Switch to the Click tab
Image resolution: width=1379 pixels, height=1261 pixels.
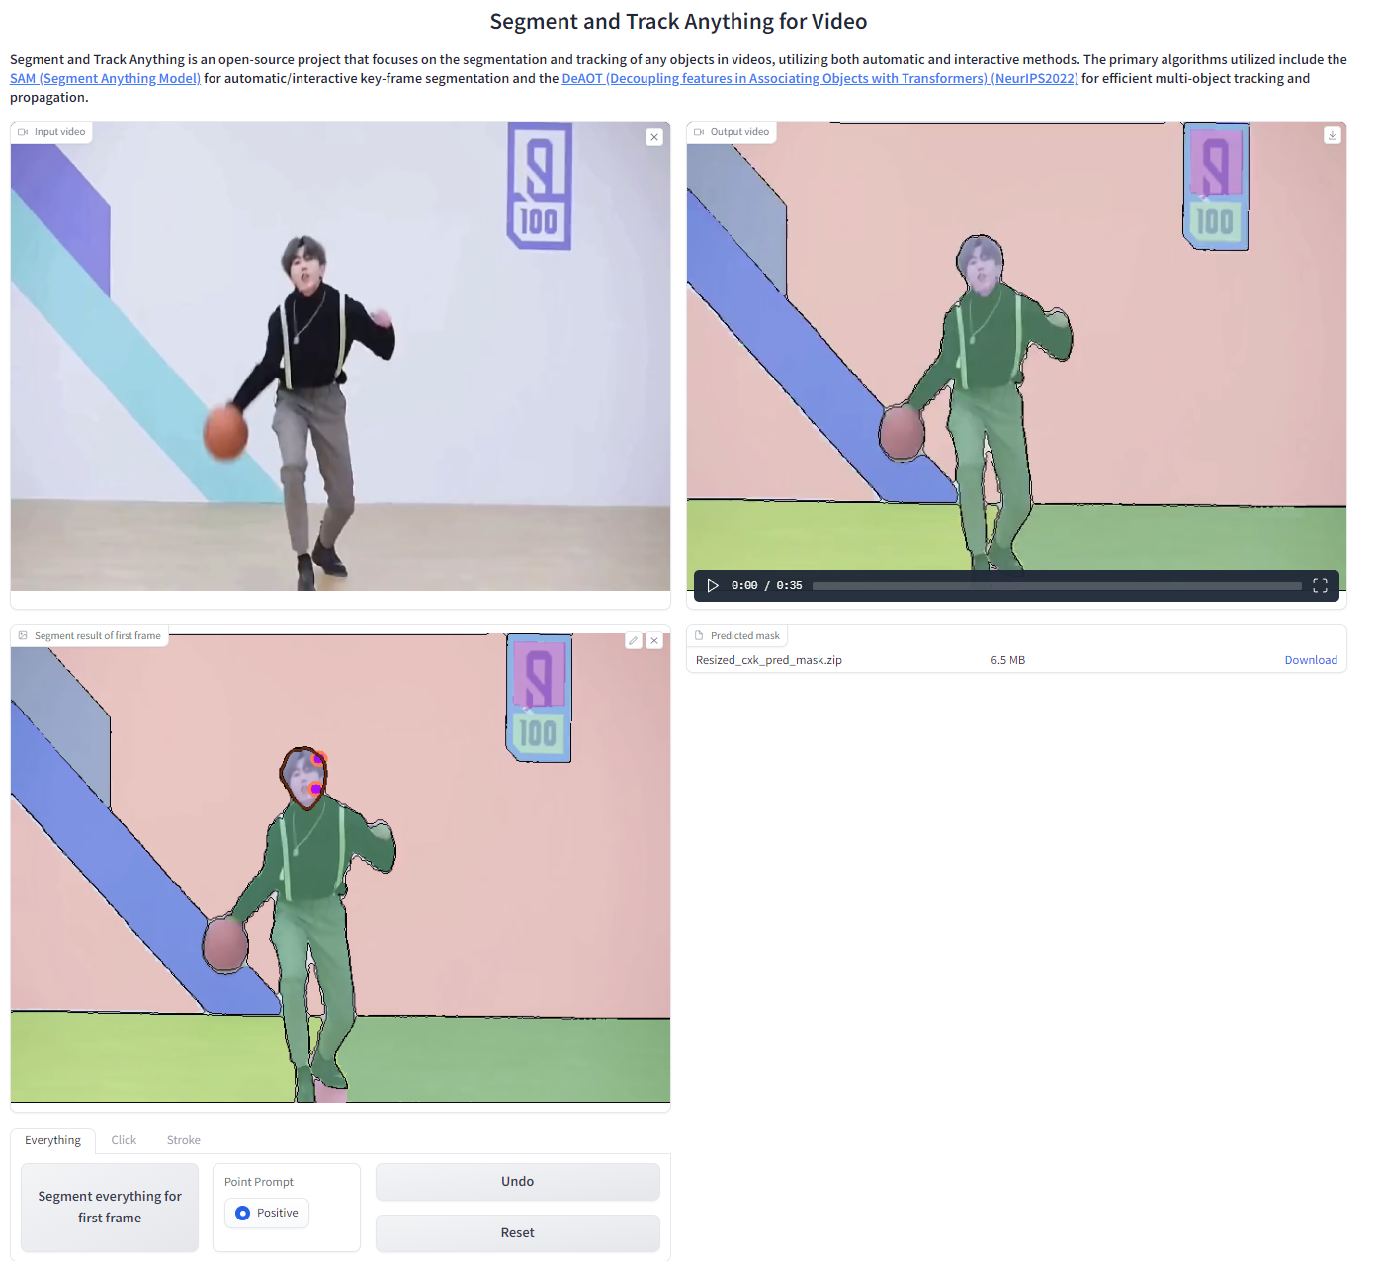pyautogui.click(x=124, y=1139)
